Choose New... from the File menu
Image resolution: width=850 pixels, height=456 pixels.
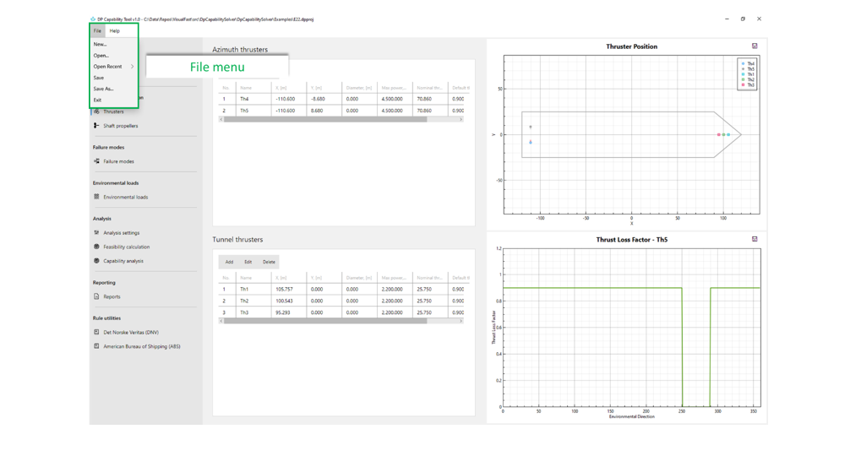click(x=100, y=45)
